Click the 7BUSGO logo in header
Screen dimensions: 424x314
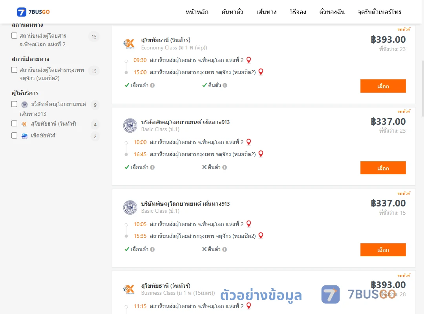tap(33, 12)
